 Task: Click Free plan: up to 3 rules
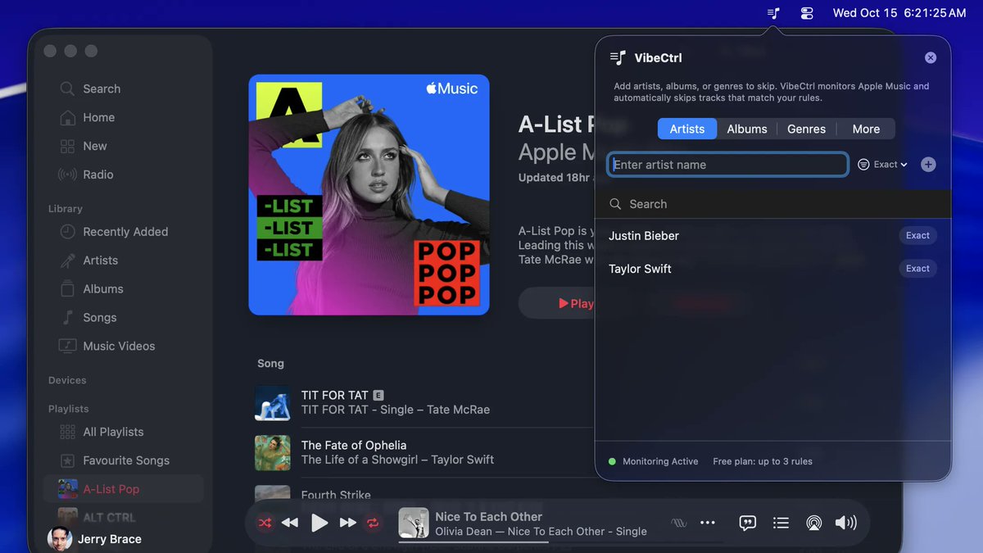[763, 461]
